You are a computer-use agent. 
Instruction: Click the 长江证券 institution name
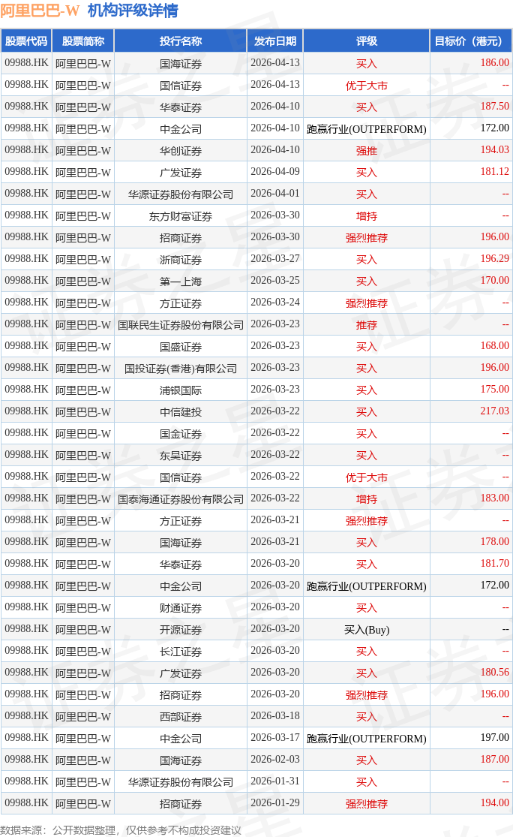[181, 652]
